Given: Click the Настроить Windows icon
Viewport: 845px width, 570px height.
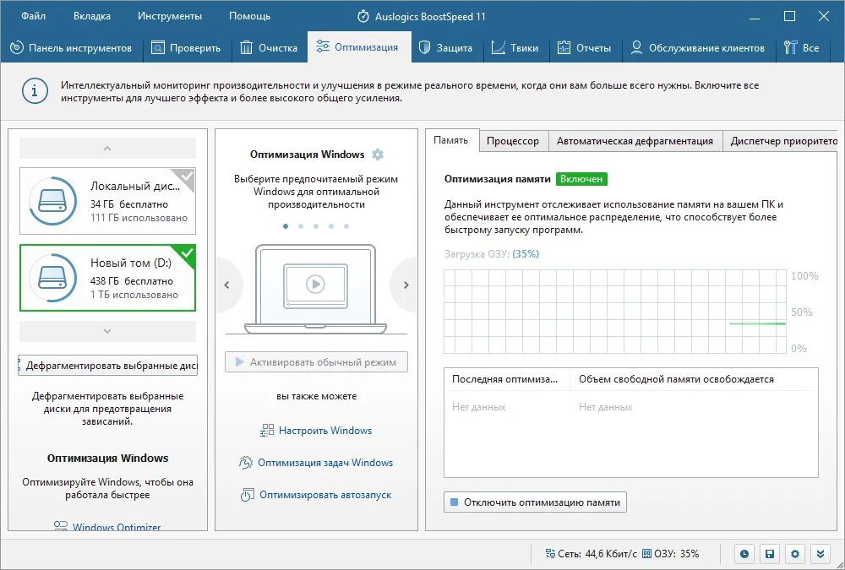Looking at the screenshot, I should [267, 431].
